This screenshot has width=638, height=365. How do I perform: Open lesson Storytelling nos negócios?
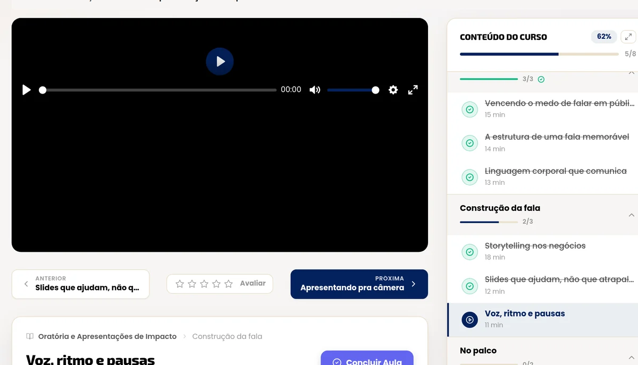tap(542, 252)
